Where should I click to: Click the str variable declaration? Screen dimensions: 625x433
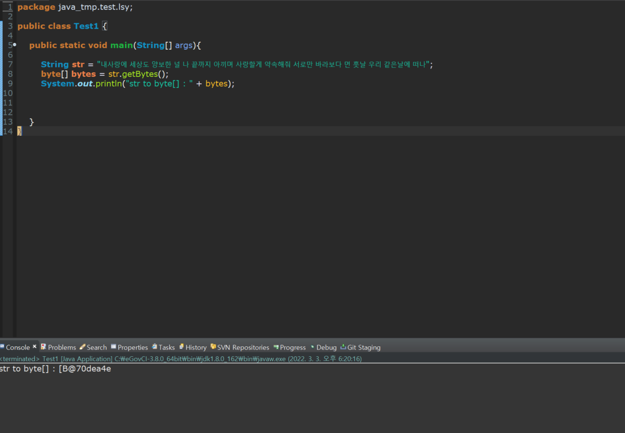(x=78, y=65)
